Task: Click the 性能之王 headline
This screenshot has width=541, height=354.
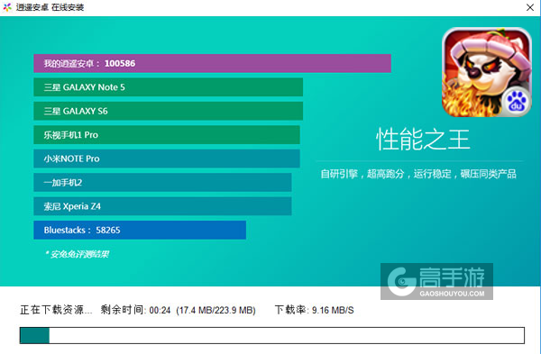Action: click(x=423, y=140)
